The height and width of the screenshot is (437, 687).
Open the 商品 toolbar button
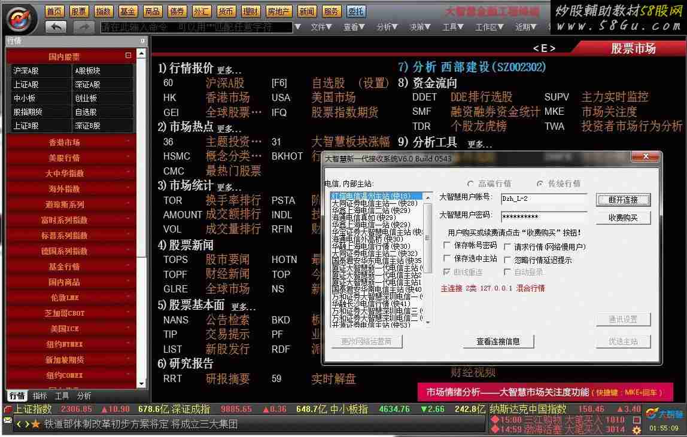click(153, 11)
